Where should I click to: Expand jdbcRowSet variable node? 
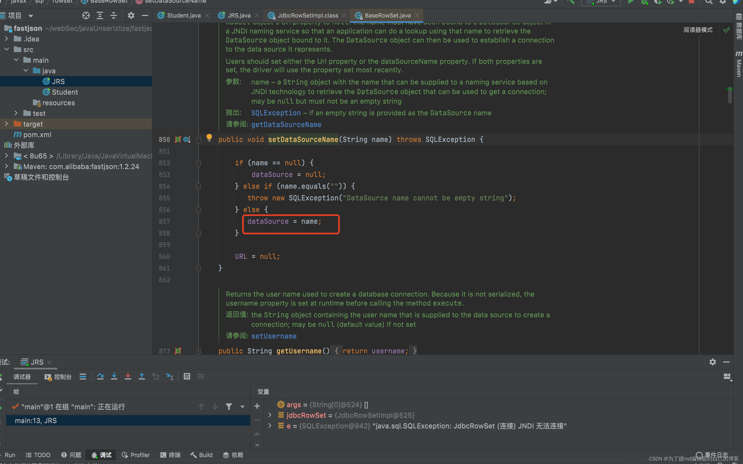point(270,415)
